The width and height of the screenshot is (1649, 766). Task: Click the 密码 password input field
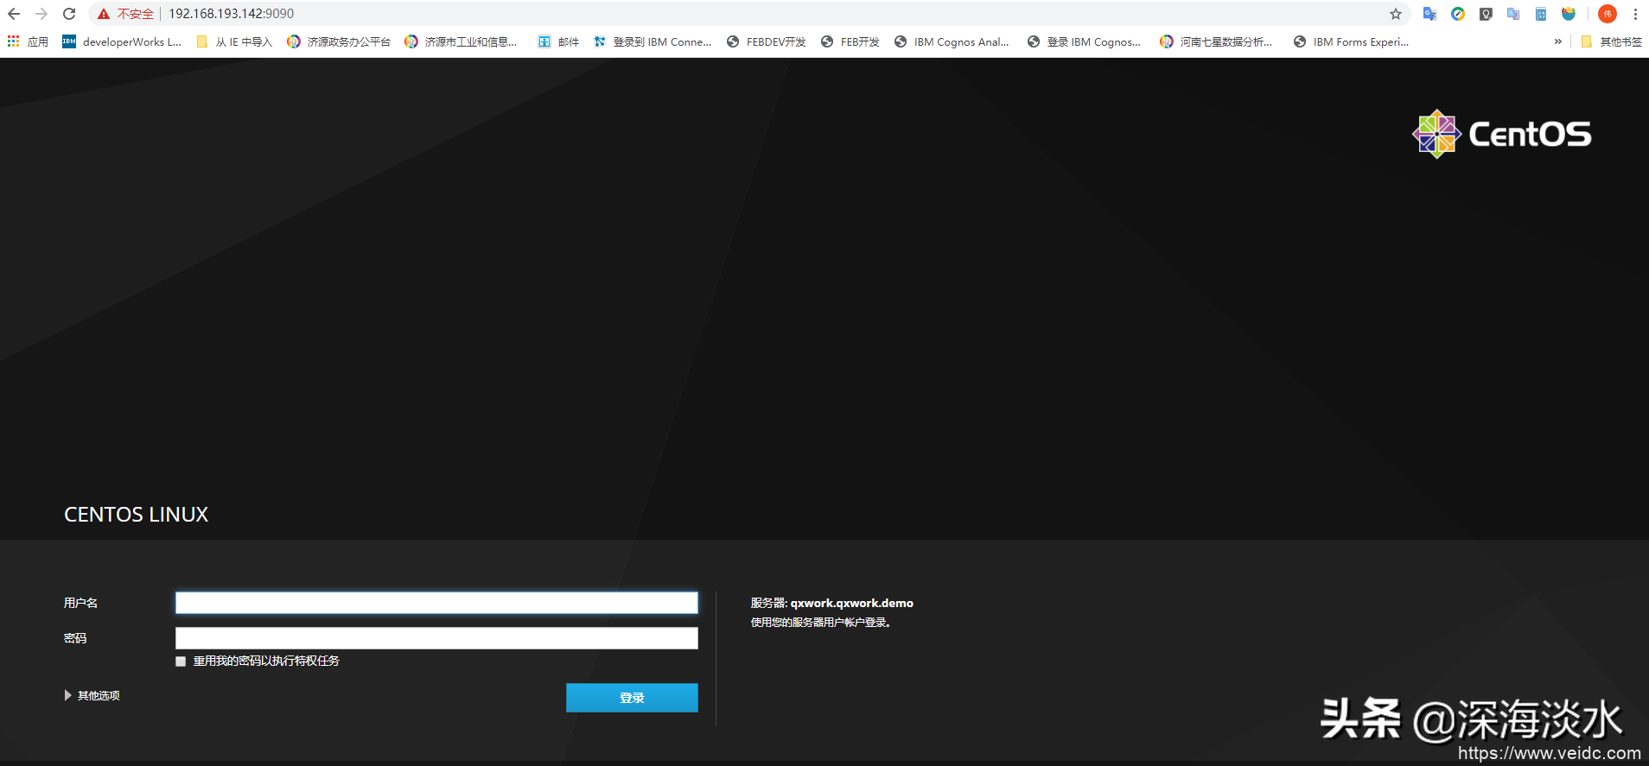coord(436,638)
